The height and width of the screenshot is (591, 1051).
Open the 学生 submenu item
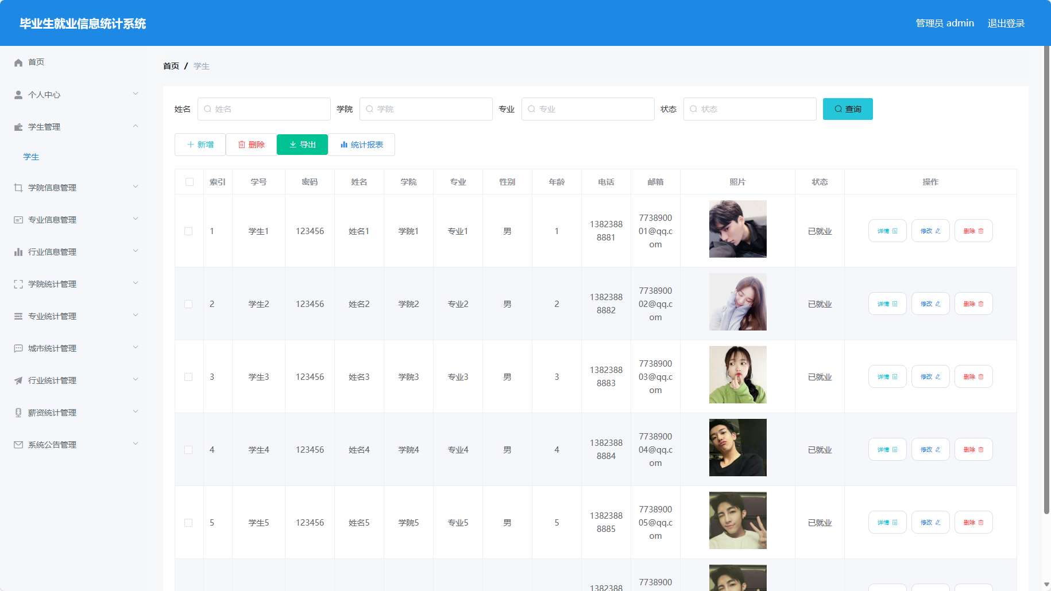31,157
